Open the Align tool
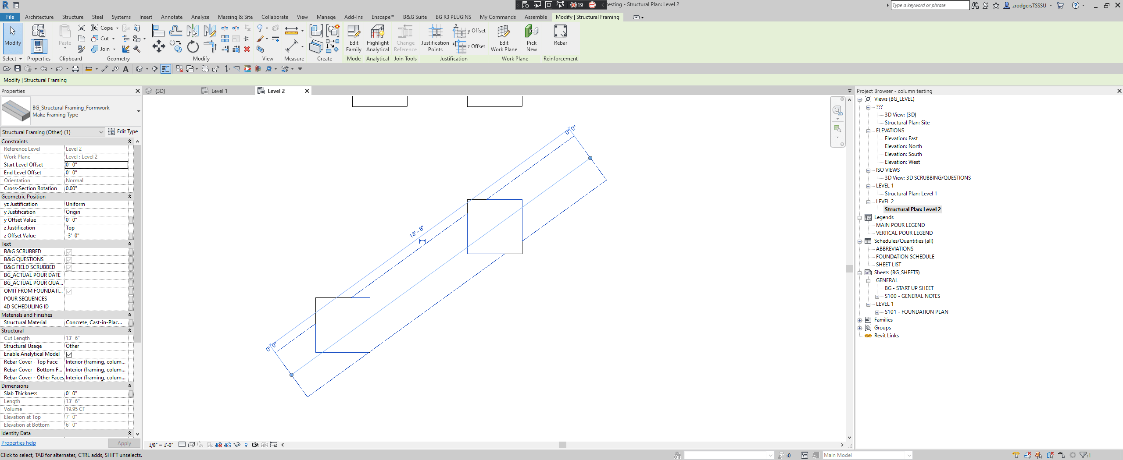The height and width of the screenshot is (460, 1123). 158,30
